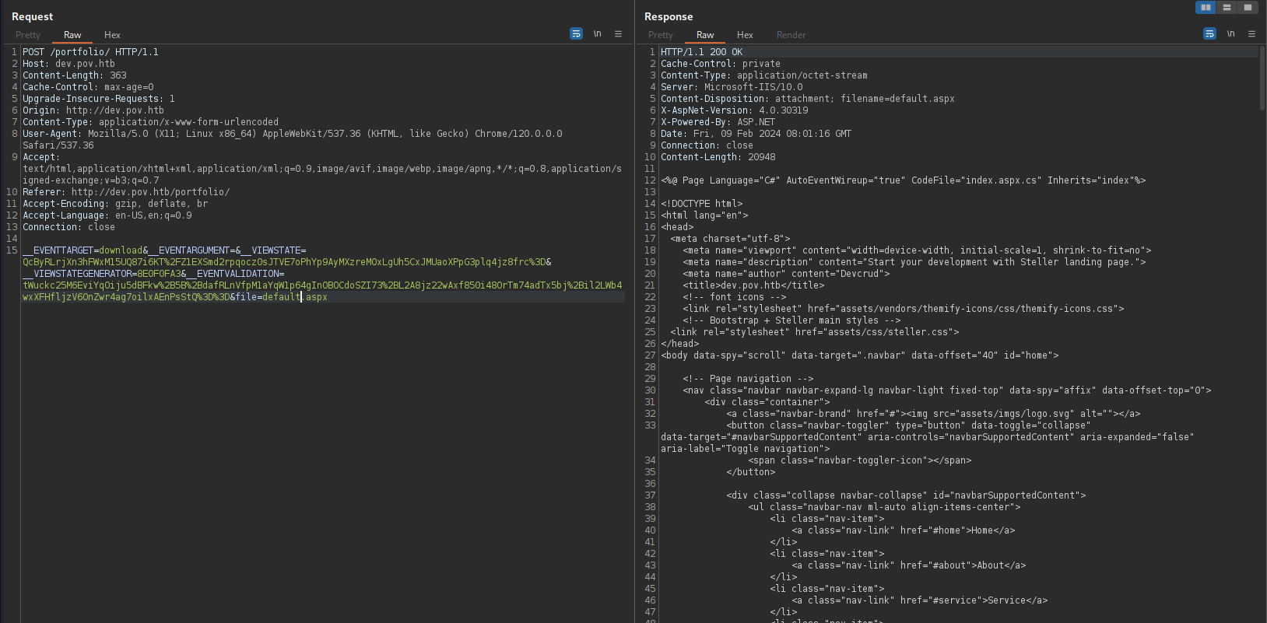The width and height of the screenshot is (1267, 623).
Task: Click the 'Server: Microsoft-IIS/10.0' header
Action: [732, 87]
